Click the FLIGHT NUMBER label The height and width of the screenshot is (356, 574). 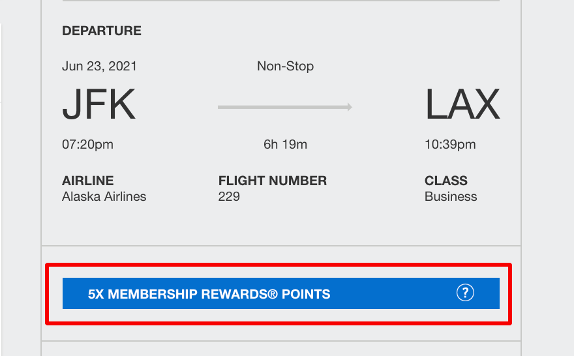click(273, 181)
